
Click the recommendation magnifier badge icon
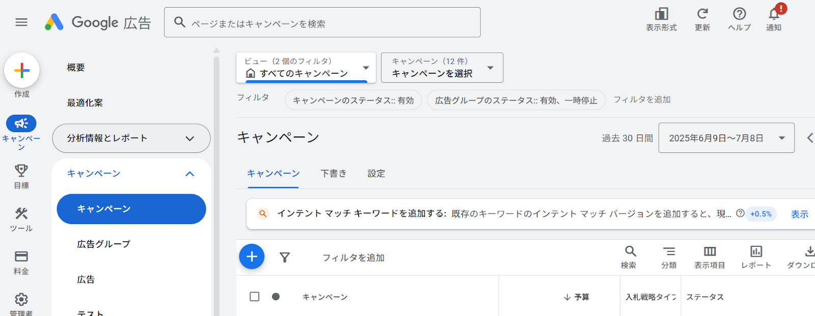click(x=263, y=214)
